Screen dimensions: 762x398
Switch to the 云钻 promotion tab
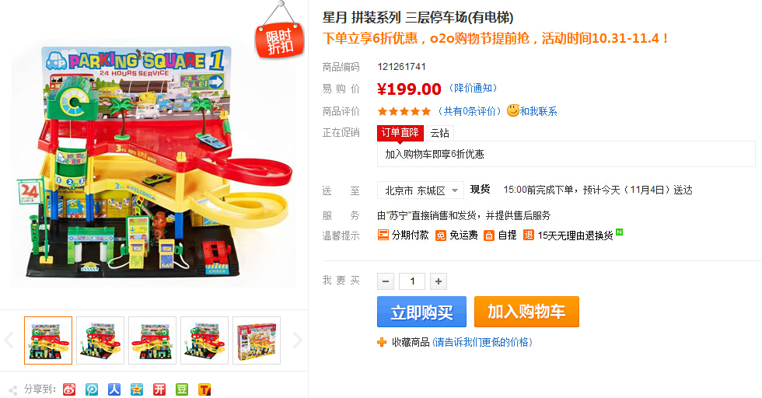(x=439, y=133)
